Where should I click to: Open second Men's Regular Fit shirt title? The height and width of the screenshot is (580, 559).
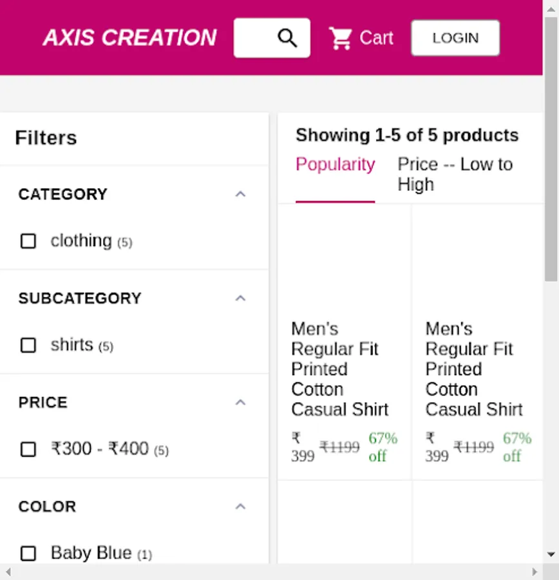(474, 369)
